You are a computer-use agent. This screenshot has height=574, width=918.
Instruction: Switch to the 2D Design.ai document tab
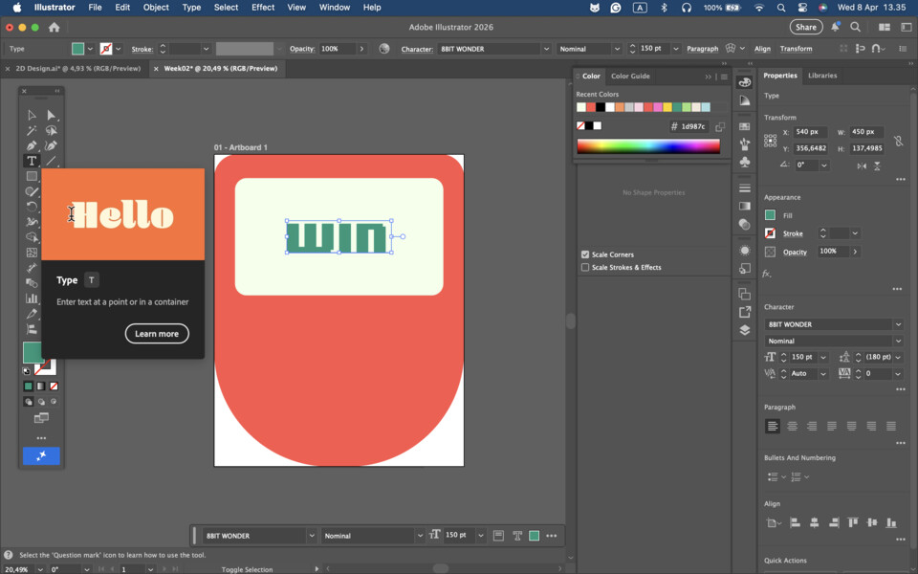click(x=76, y=69)
